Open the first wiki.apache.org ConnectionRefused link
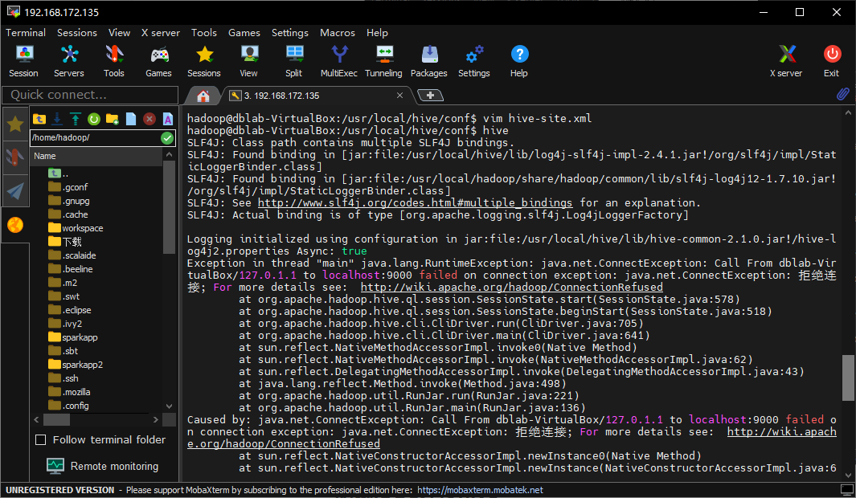Image resolution: width=856 pixels, height=498 pixels. pyautogui.click(x=511, y=288)
